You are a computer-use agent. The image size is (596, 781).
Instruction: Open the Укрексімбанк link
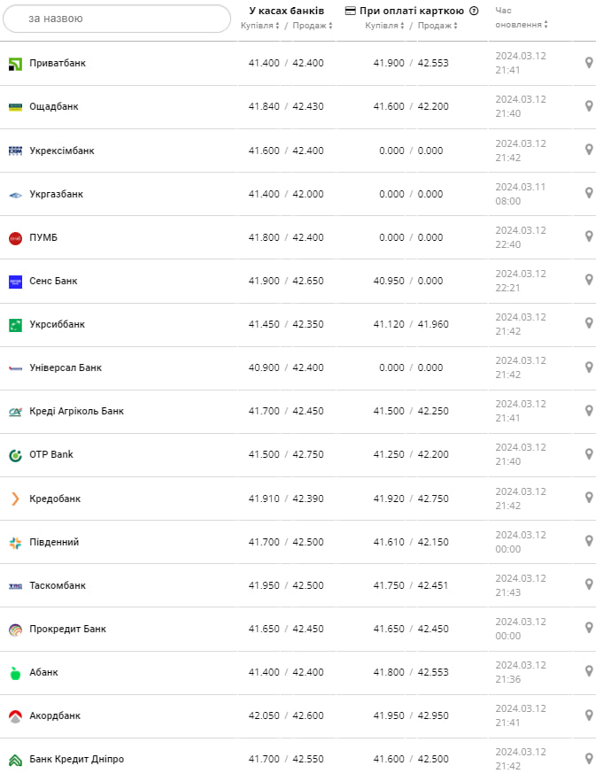click(x=62, y=151)
